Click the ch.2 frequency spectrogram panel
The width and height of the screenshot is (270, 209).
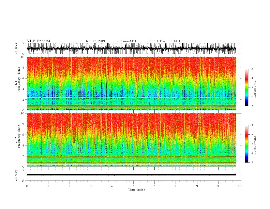131,140
